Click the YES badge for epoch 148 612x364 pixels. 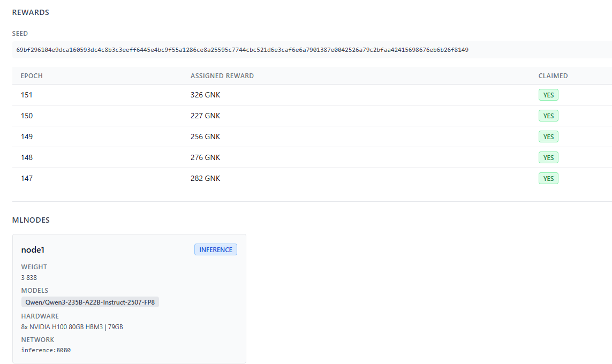[x=548, y=158]
